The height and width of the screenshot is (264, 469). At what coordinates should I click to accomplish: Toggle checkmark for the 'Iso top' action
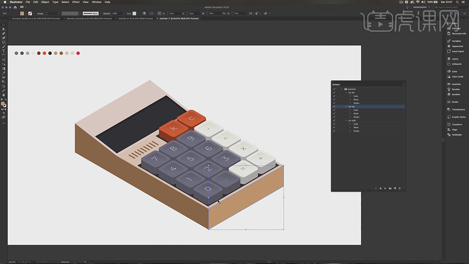pyautogui.click(x=334, y=107)
